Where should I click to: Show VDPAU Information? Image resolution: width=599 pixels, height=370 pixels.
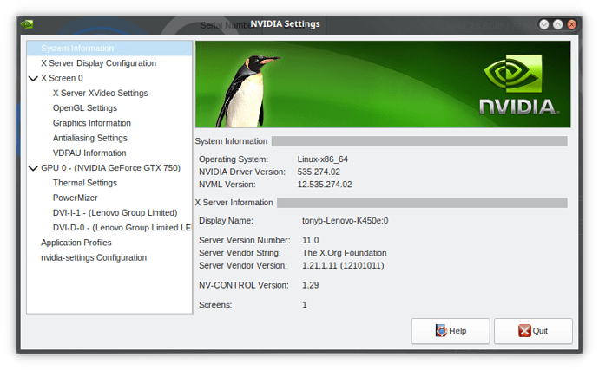[x=89, y=153]
